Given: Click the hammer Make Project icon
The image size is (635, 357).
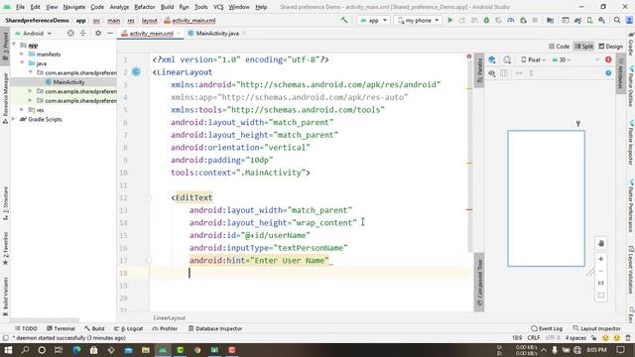Looking at the screenshot, I should point(344,20).
